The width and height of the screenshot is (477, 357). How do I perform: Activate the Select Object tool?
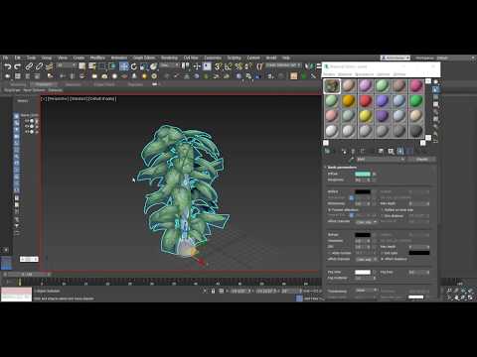coord(82,66)
